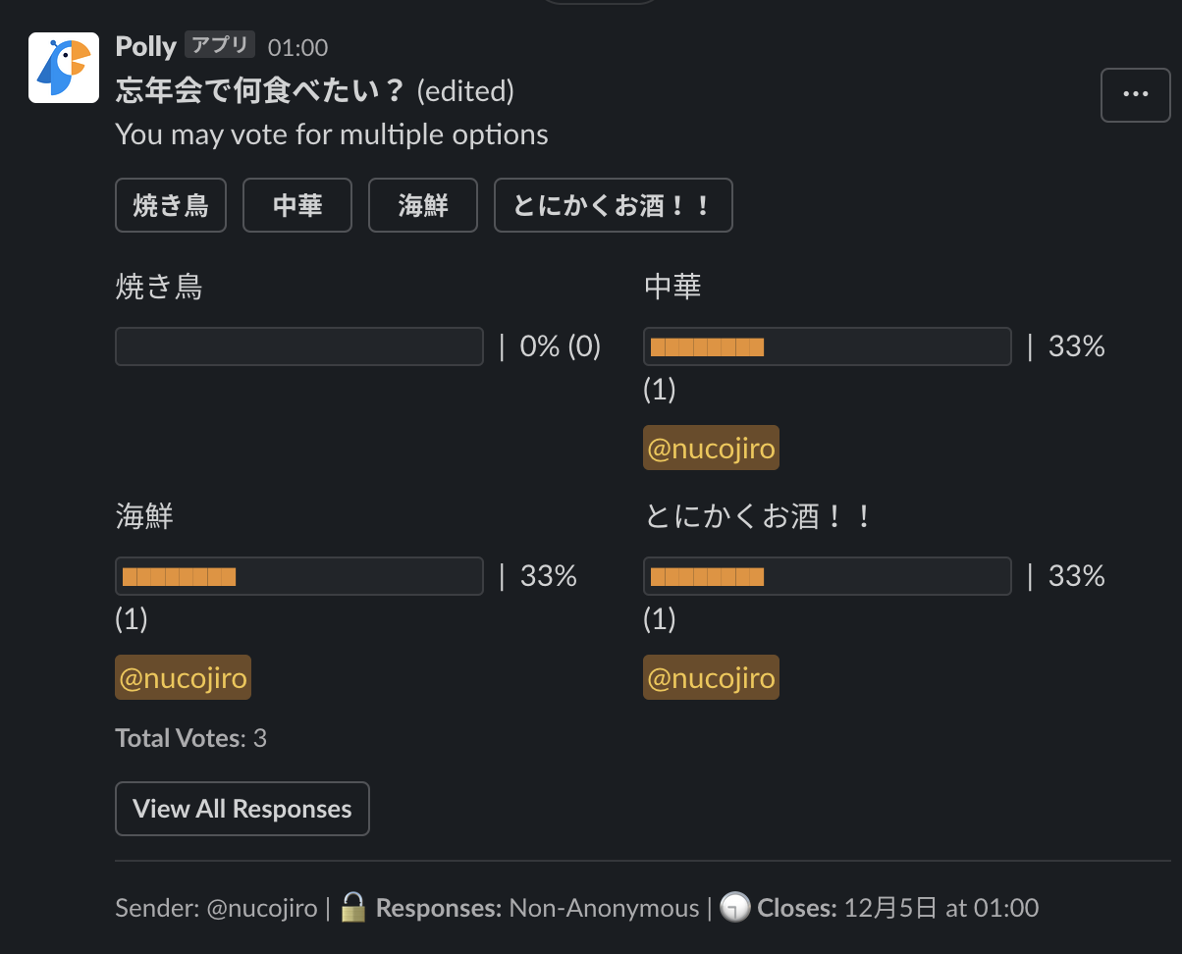Click View All Responses button

point(242,809)
